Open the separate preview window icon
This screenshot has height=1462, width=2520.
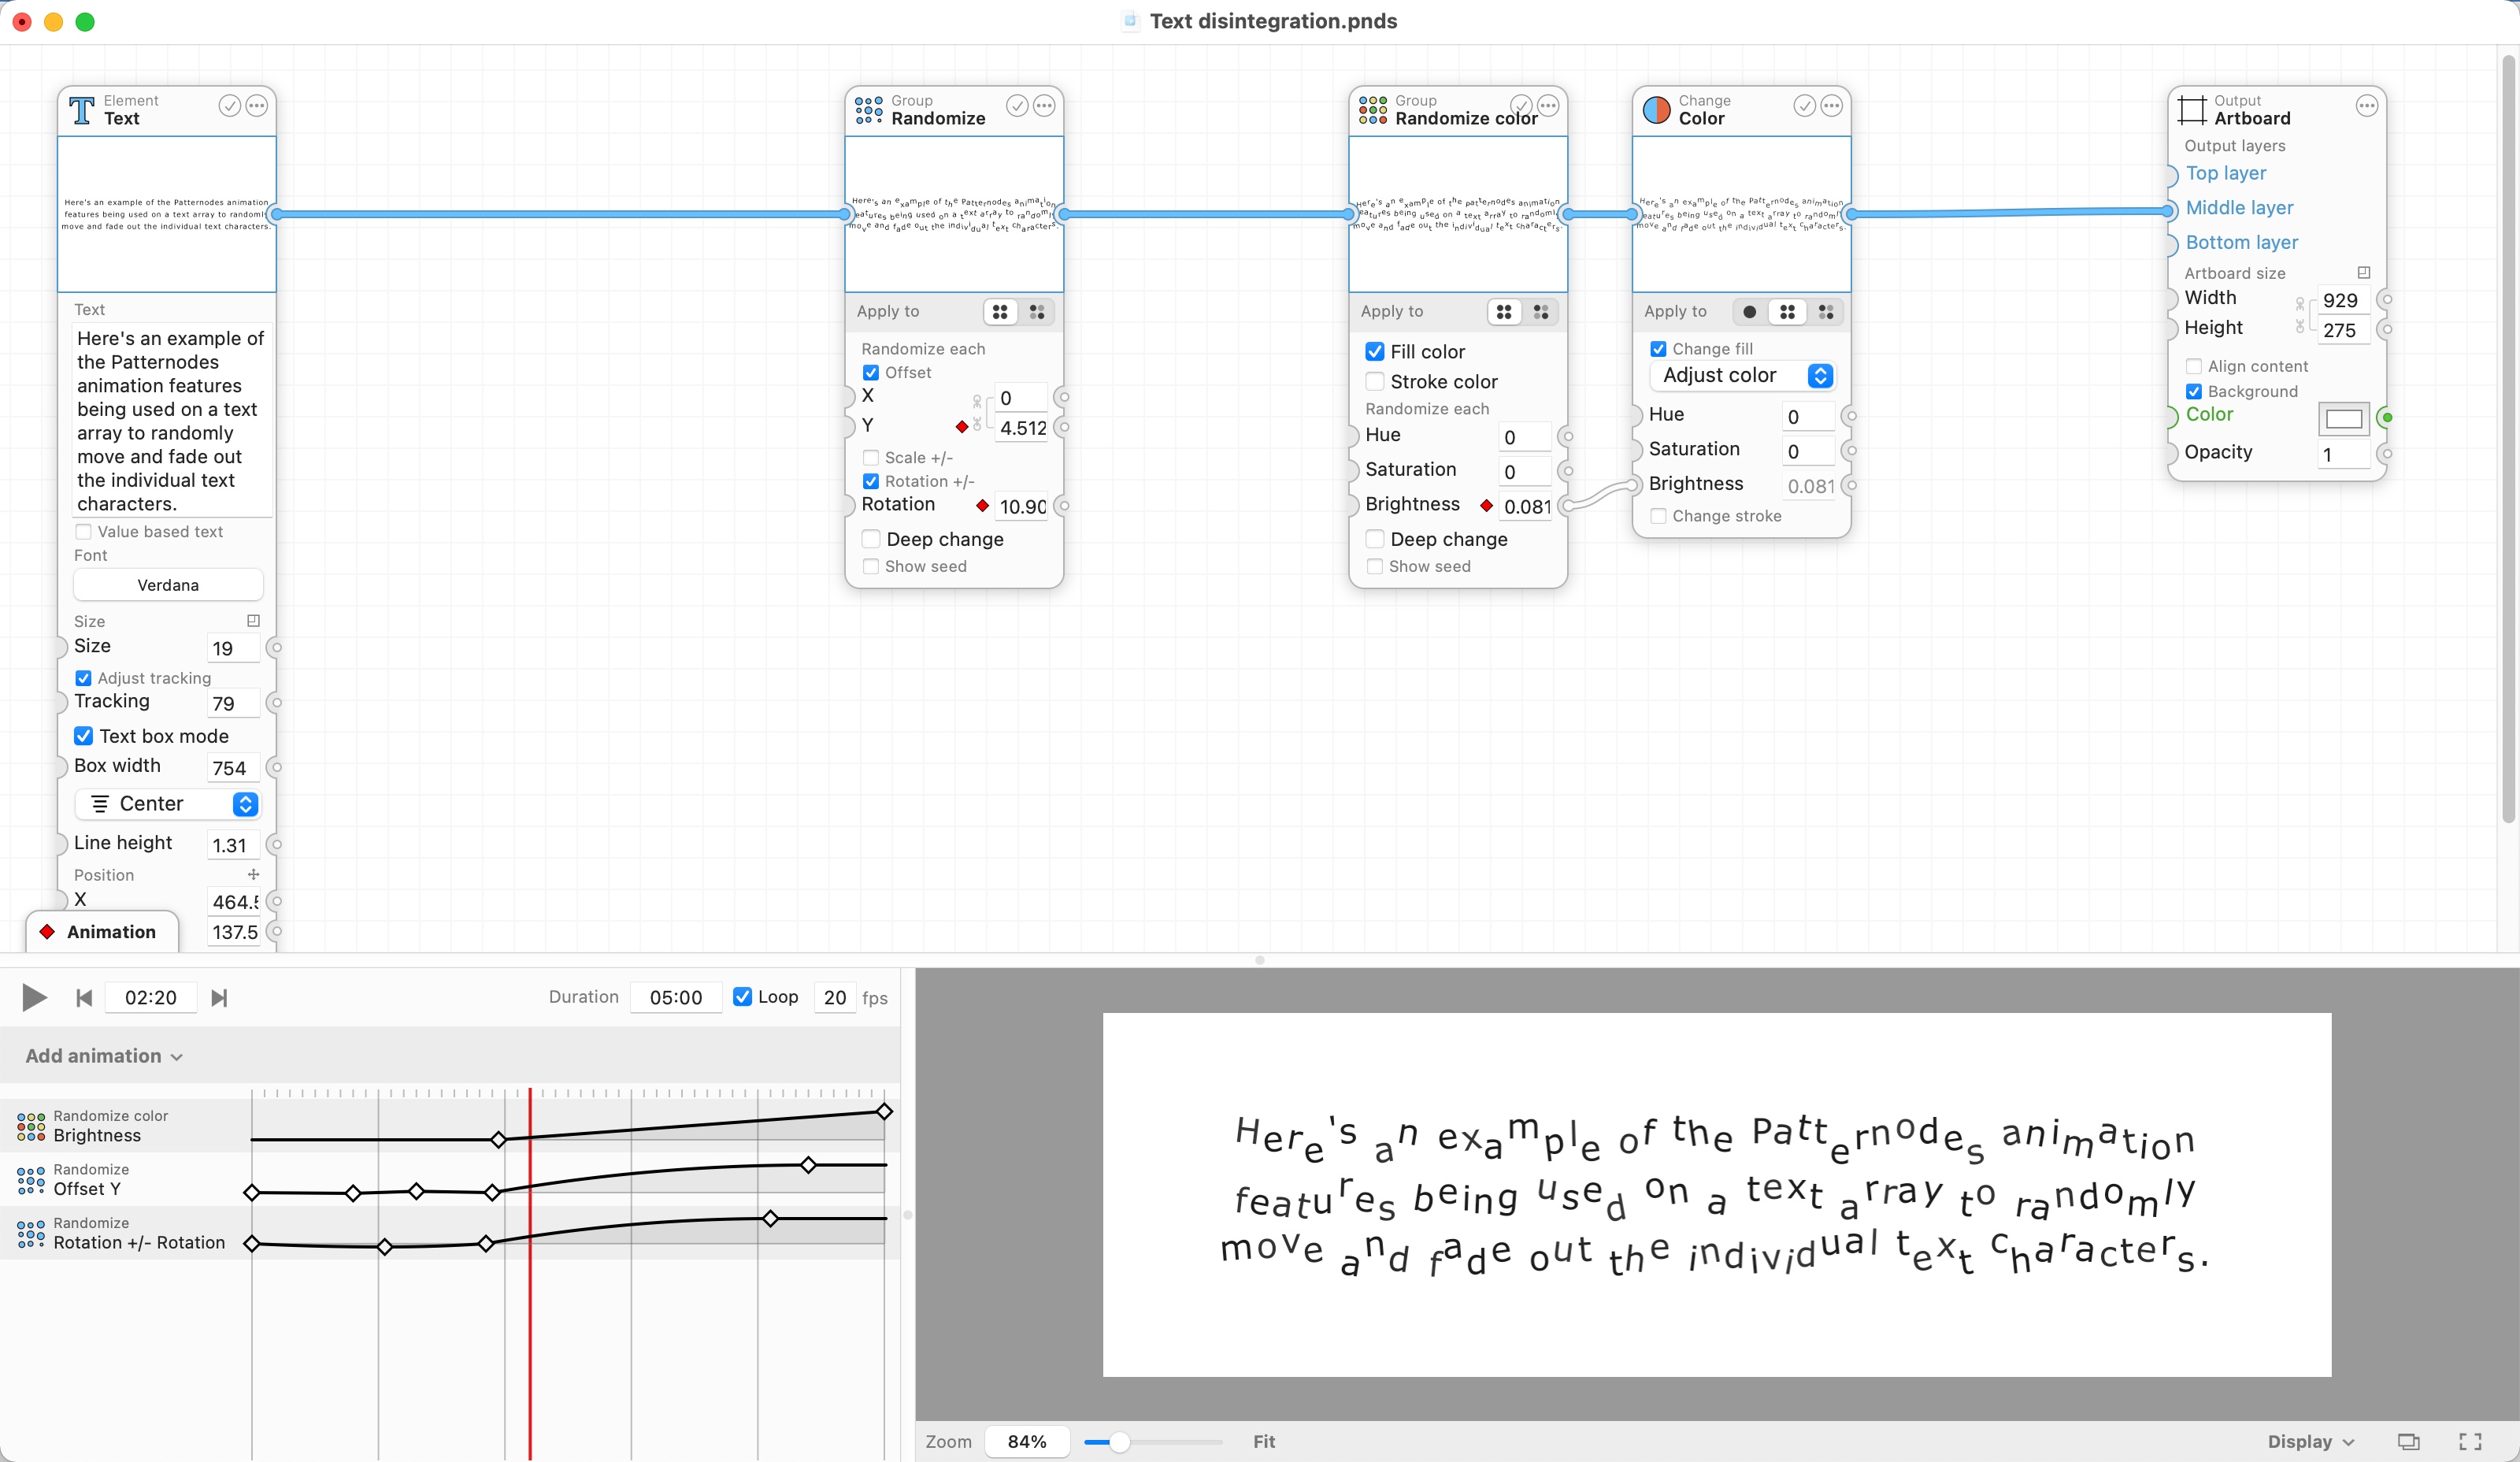point(2408,1441)
